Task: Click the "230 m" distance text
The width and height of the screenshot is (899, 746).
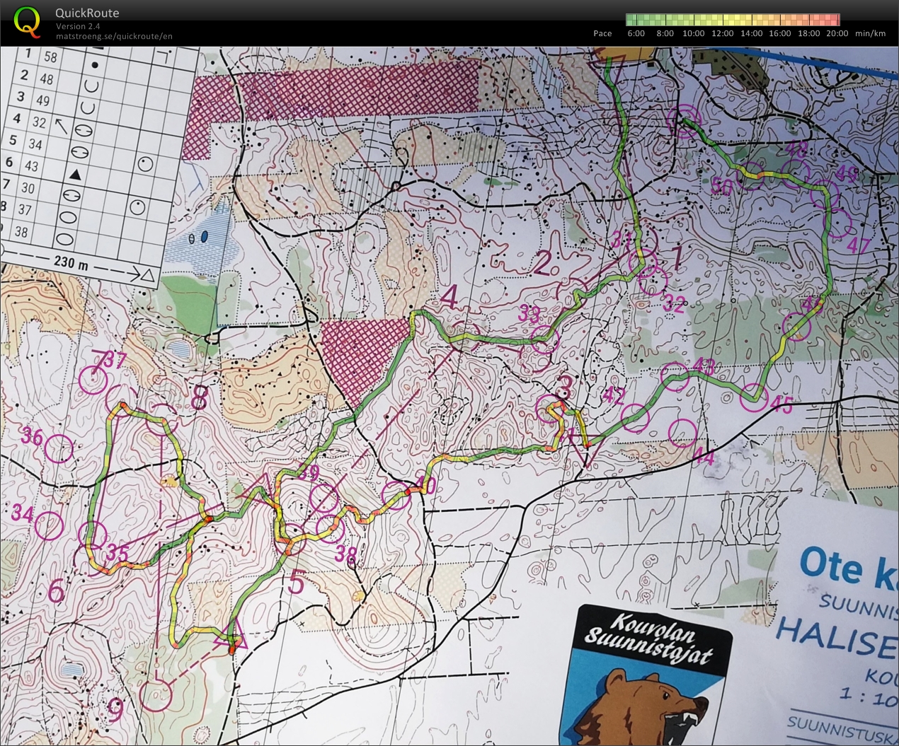Action: (x=71, y=263)
